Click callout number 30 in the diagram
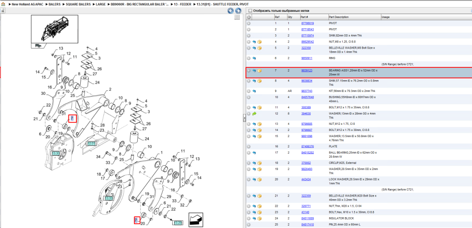 click(43, 93)
